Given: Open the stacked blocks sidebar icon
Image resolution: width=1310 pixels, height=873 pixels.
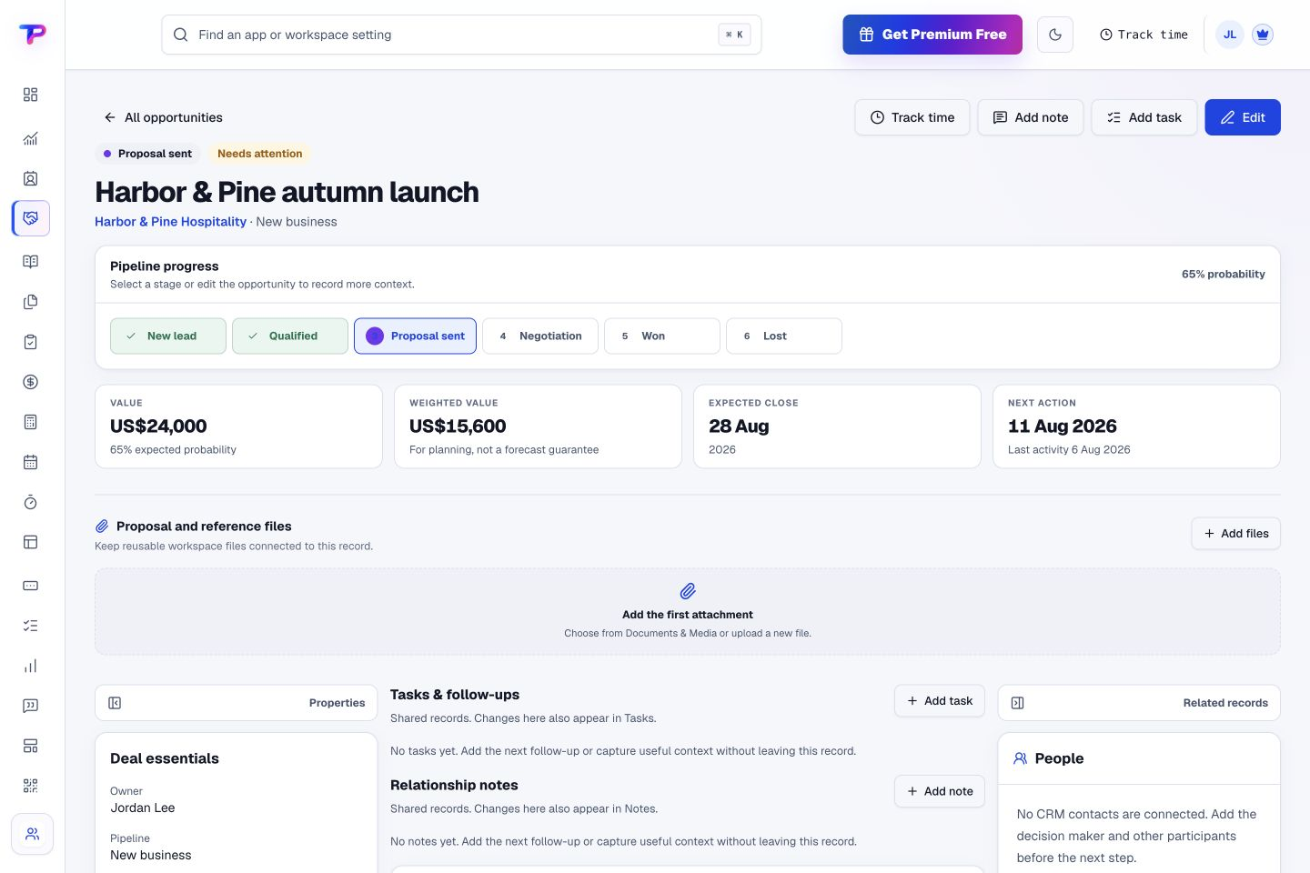Looking at the screenshot, I should click(x=30, y=746).
